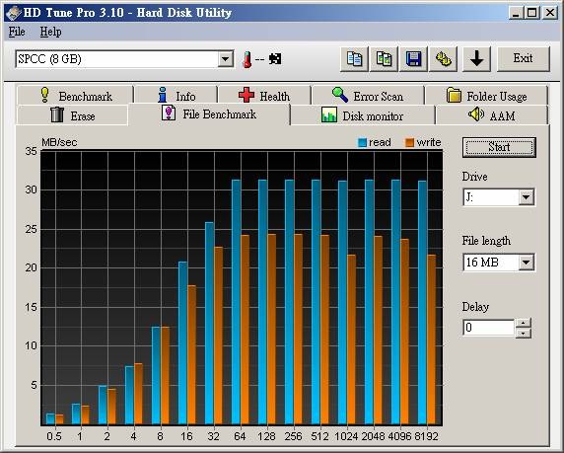Switch to the Error Scan tab
Image resolution: width=564 pixels, height=453 pixels.
click(368, 96)
